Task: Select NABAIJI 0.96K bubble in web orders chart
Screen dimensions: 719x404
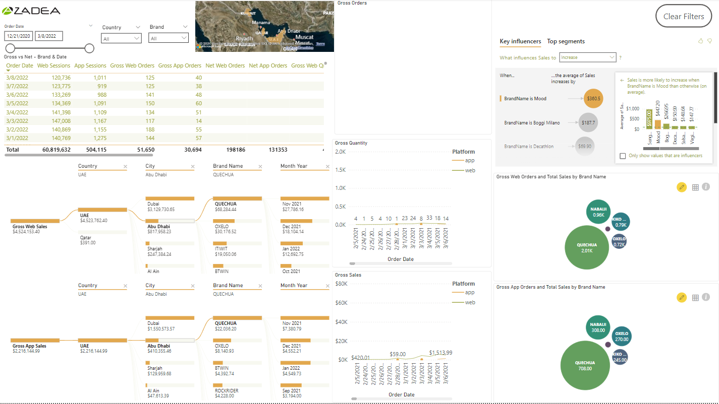Action: pyautogui.click(x=598, y=212)
